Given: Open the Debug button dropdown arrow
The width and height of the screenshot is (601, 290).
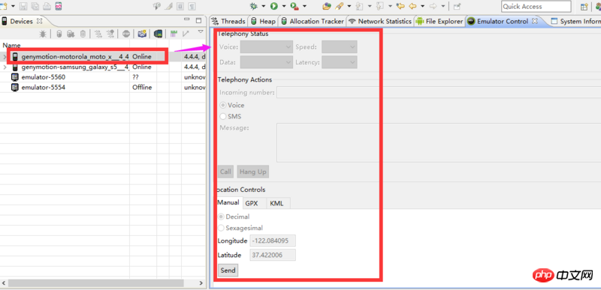Looking at the screenshot, I should tap(264, 6).
